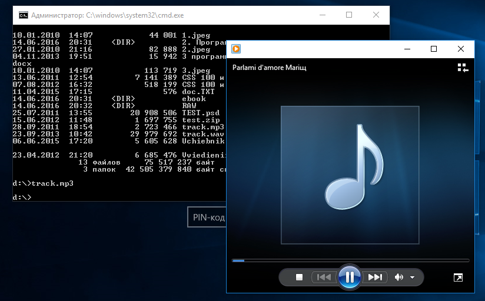Click the 2.jpeg file entry
Viewport: 485px width, 301px height.
[196, 49]
